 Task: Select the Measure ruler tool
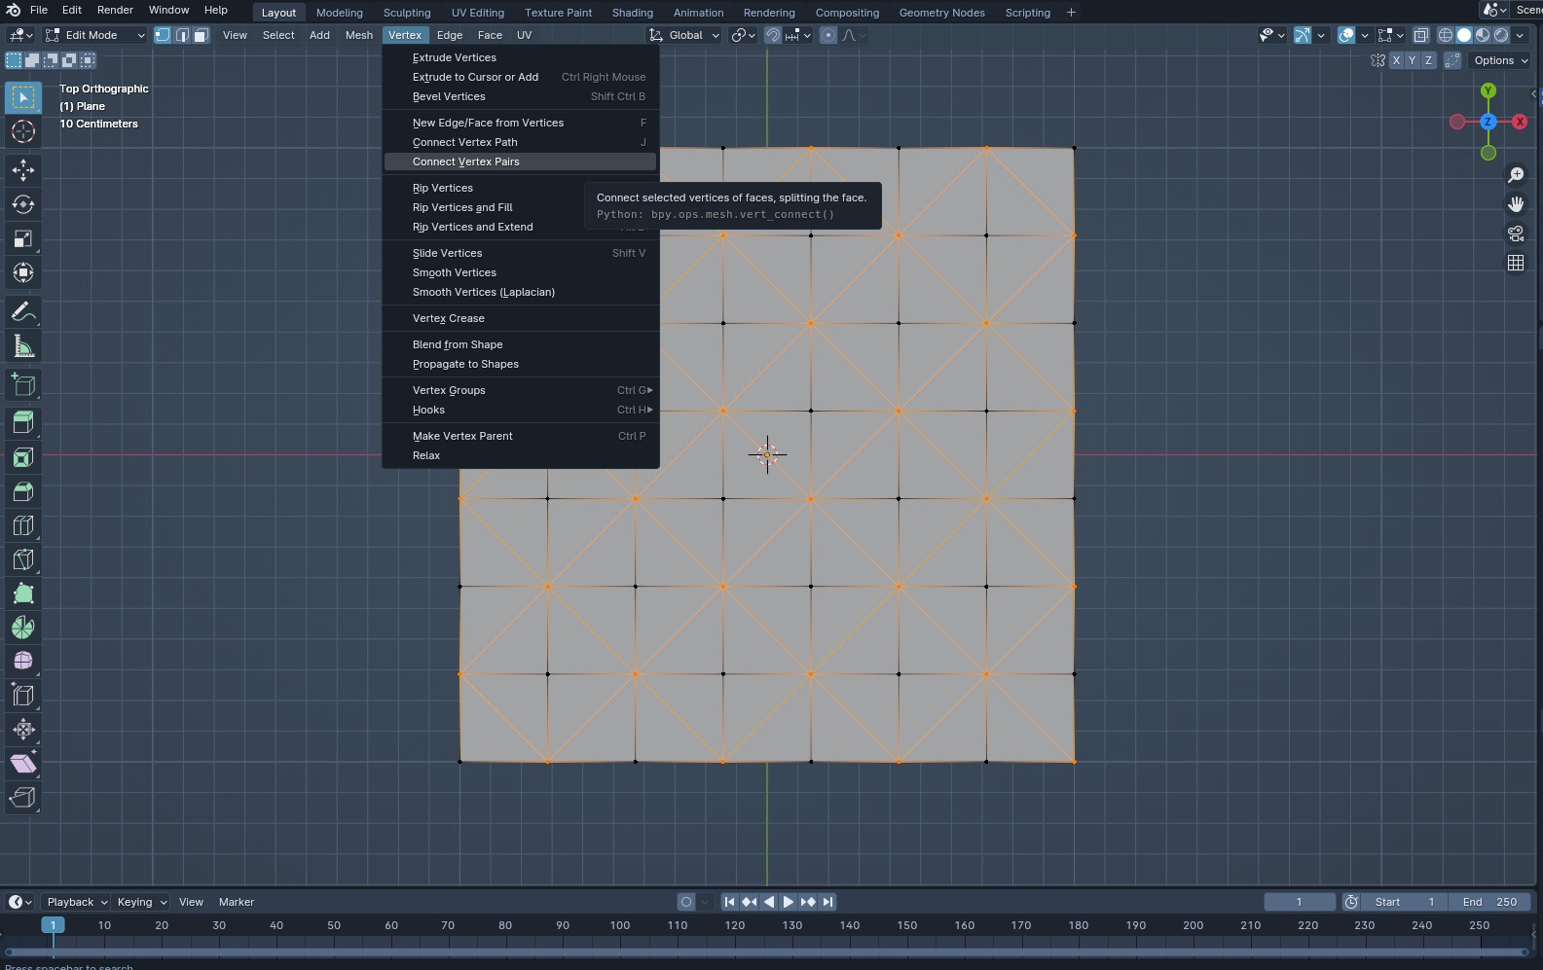click(x=23, y=346)
